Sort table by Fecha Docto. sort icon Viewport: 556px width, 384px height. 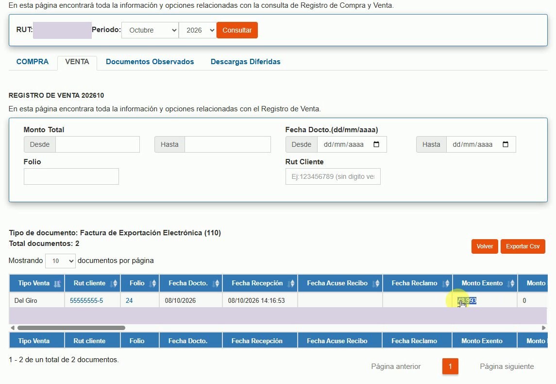[216, 283]
